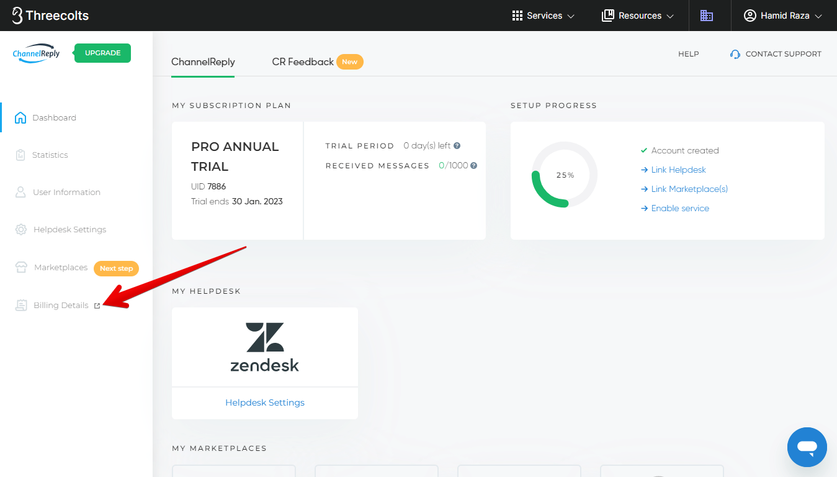Open Marketplaces in the sidebar
This screenshot has width=837, height=477.
pyautogui.click(x=61, y=268)
